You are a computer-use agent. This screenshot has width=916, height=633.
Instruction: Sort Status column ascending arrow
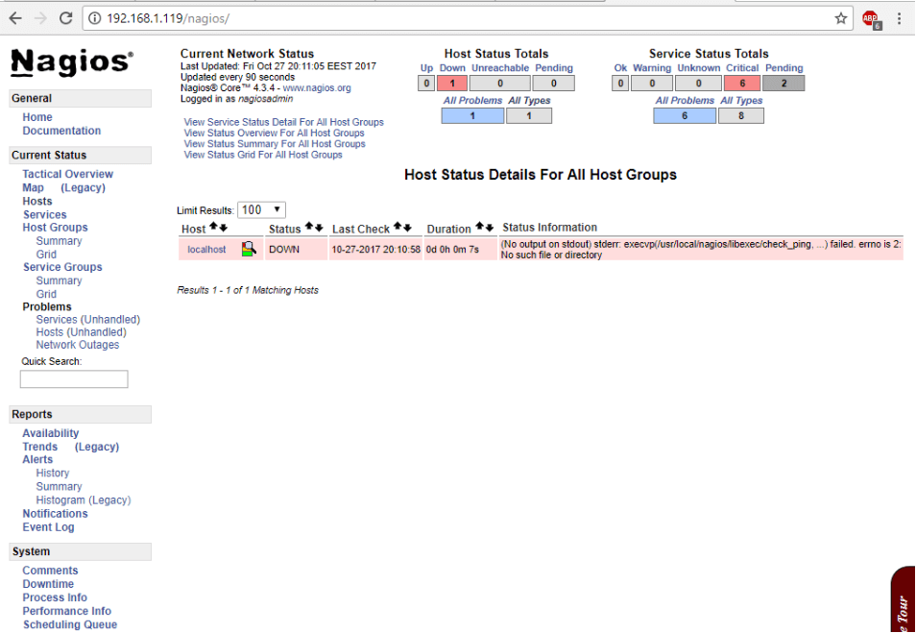308,227
